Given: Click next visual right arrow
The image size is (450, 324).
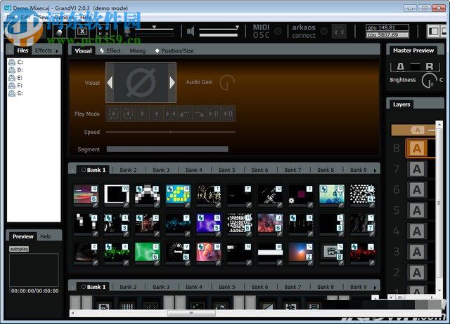Looking at the screenshot, I should coord(172,83).
